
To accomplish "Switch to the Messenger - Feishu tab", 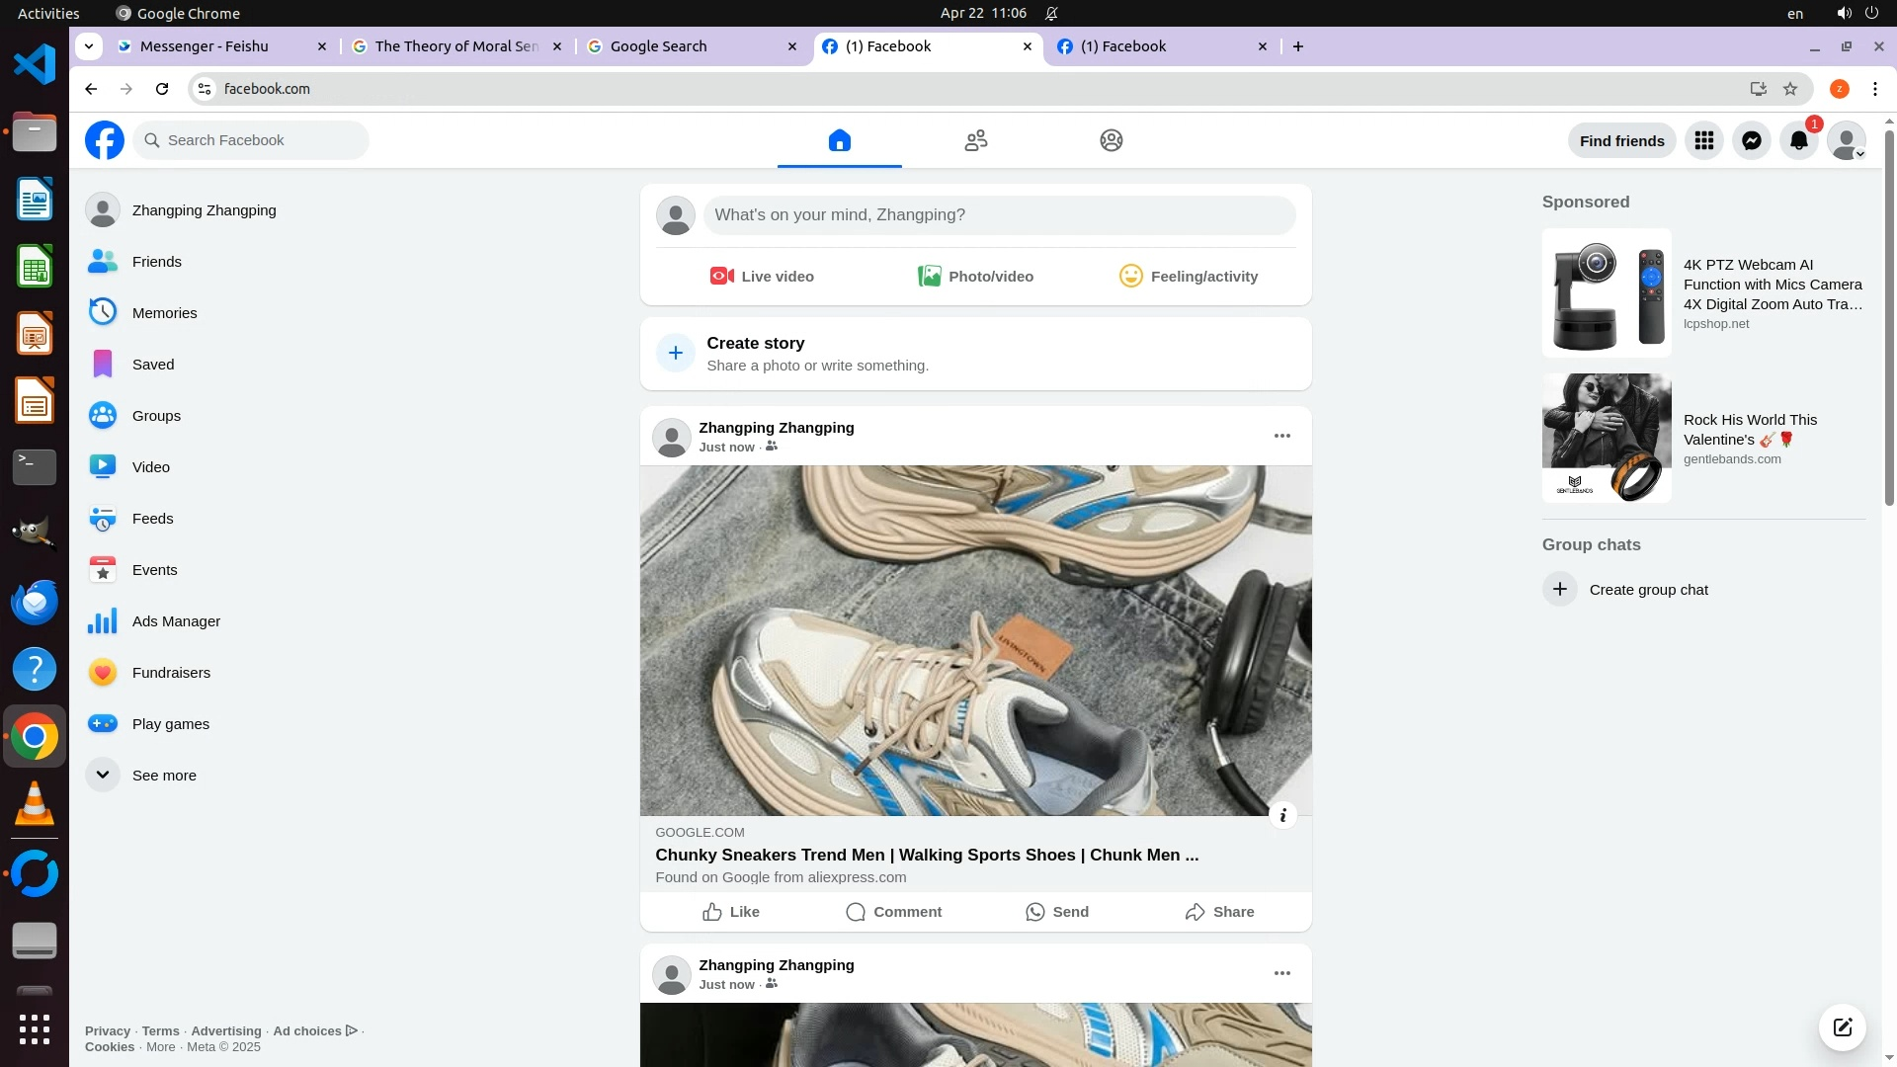I will click(205, 46).
